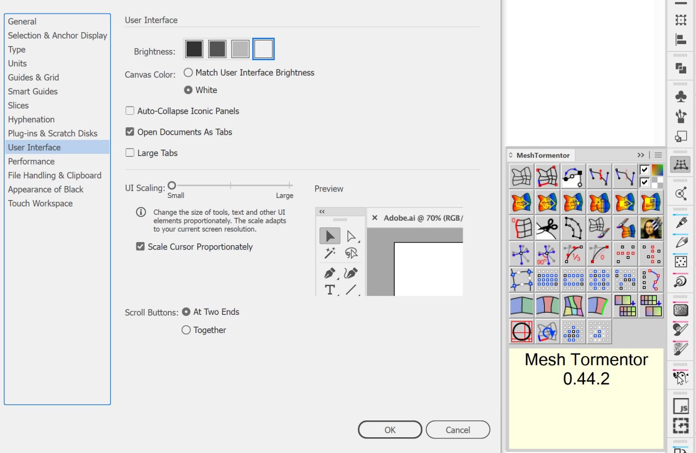696x453 pixels.
Task: Select Match User Interface Brightness radio
Action: (x=188, y=72)
